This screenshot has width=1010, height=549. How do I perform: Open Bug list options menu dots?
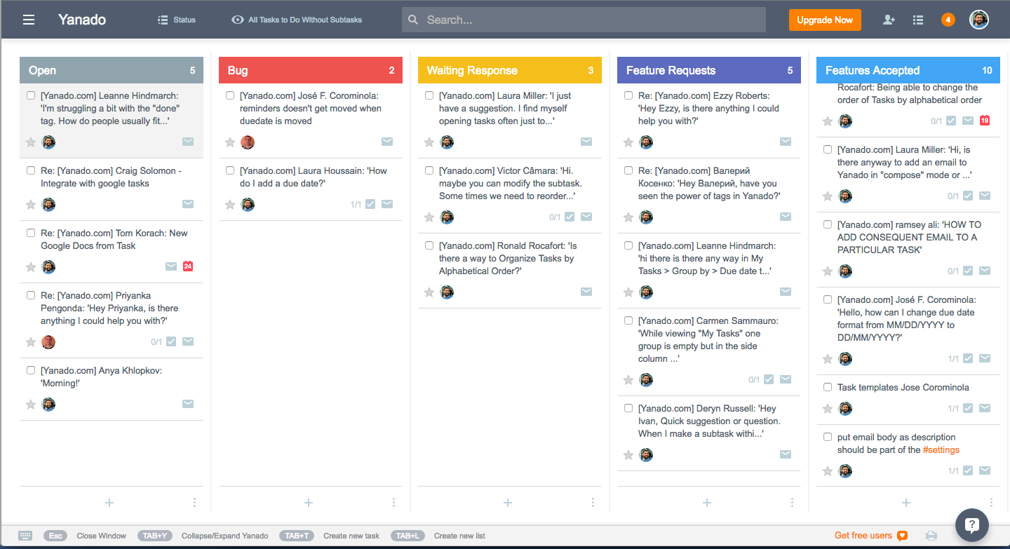tap(393, 502)
